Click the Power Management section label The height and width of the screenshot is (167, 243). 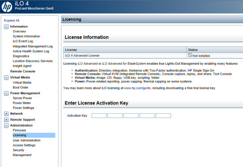pos(25,93)
